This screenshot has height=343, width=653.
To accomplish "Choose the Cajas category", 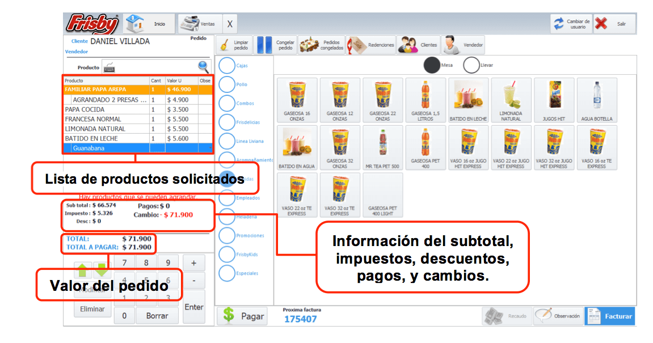I will [227, 65].
